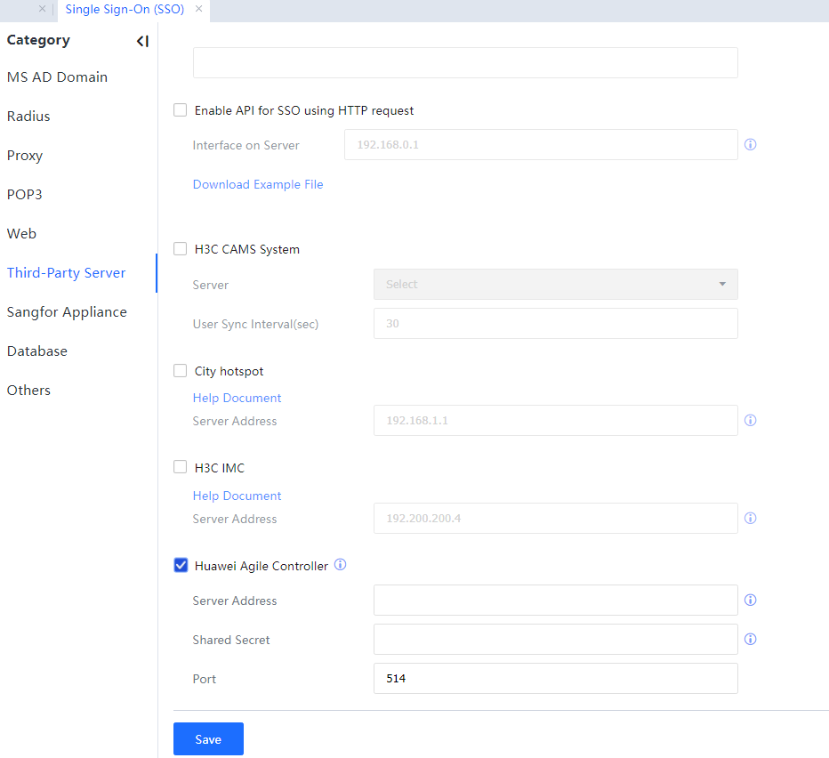Click info icon beside Interface on Server
Viewport: 829px width, 758px height.
750,144
